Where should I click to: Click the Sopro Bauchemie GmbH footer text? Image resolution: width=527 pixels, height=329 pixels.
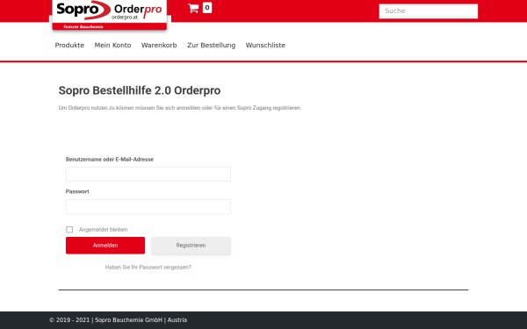pos(128,320)
